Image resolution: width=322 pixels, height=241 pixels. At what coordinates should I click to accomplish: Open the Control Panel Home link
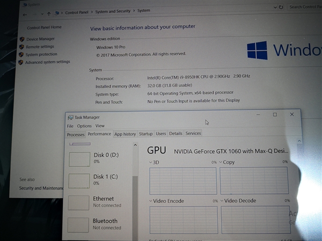tap(44, 27)
